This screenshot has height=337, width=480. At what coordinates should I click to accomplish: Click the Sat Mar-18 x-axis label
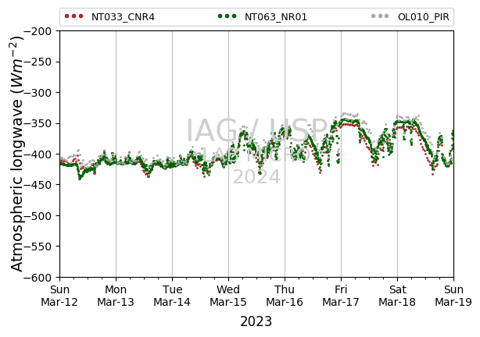pos(397,296)
